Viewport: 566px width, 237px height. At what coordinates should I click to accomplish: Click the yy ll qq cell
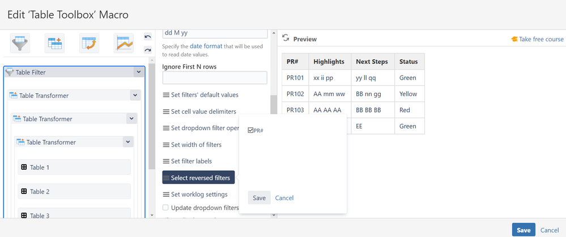373,78
